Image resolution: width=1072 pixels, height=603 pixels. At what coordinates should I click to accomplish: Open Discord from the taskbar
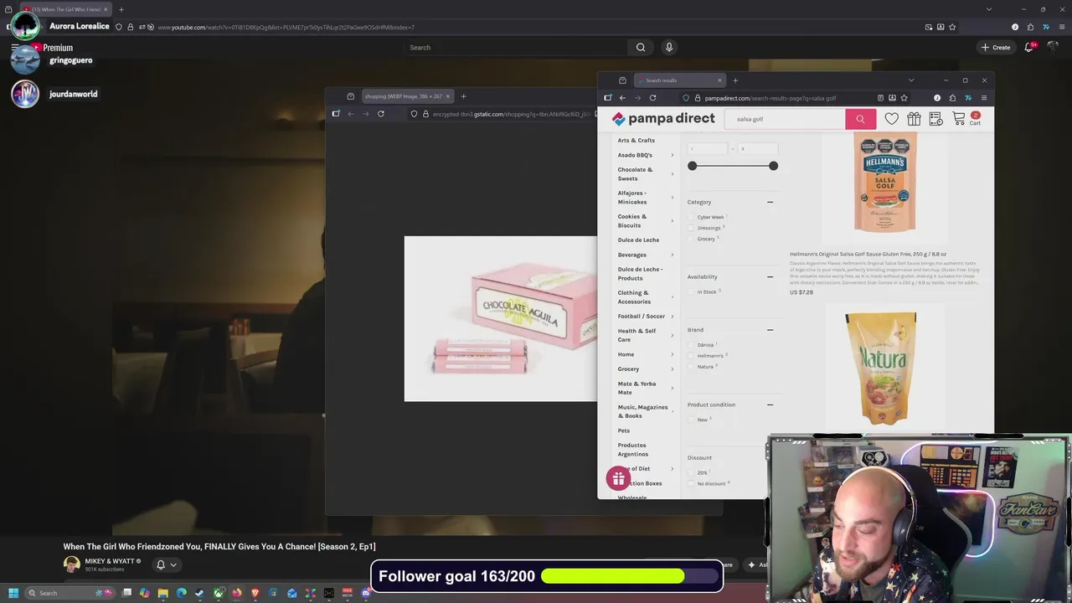tap(366, 593)
